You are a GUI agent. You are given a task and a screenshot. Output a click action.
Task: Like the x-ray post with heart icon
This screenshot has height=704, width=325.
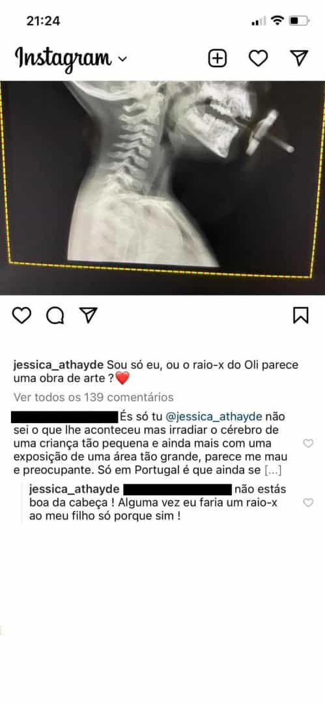point(21,315)
